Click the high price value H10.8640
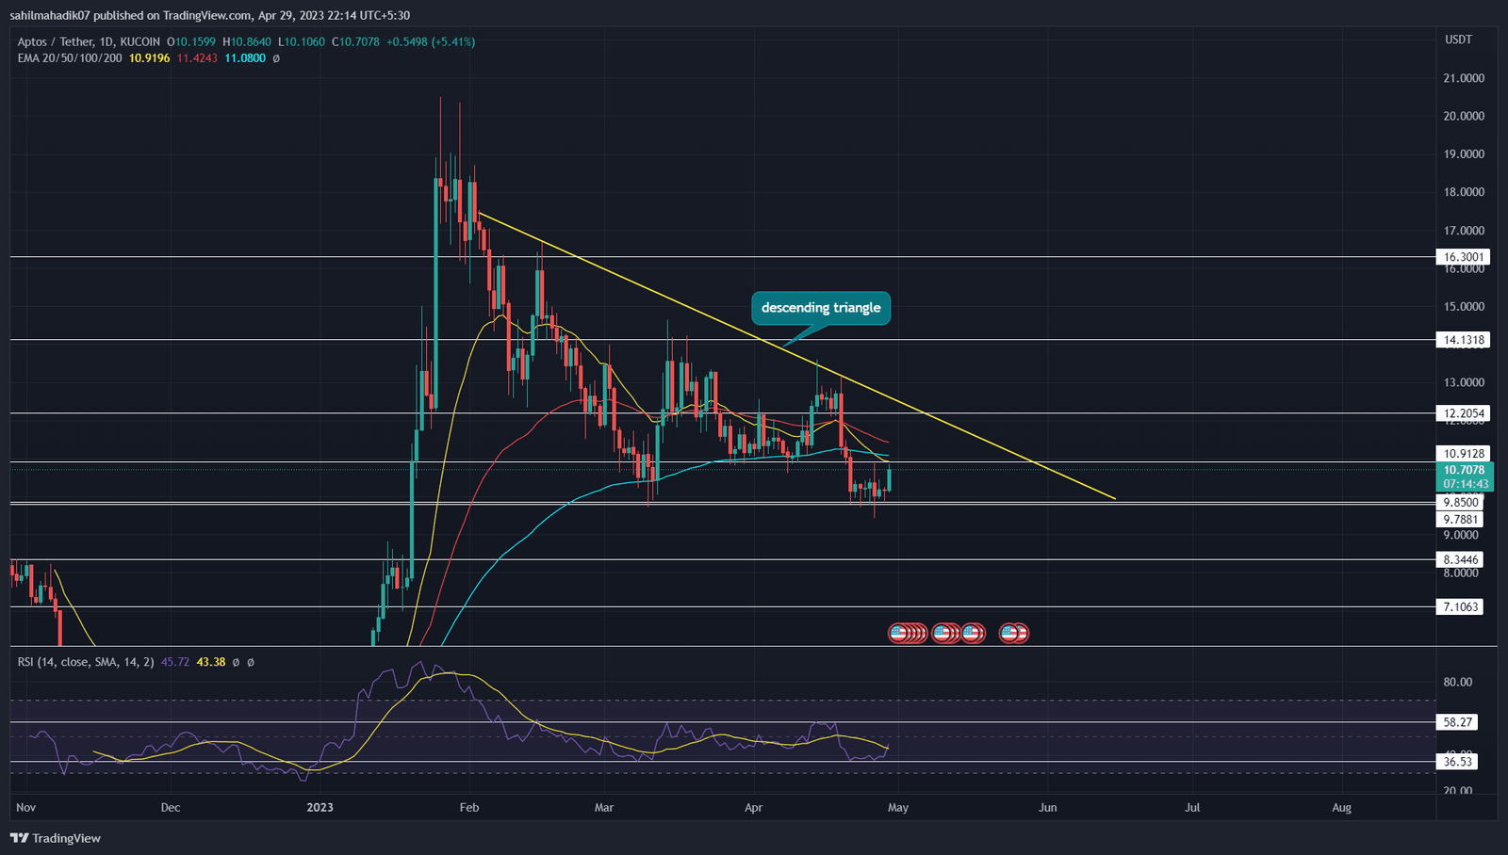Viewport: 1508px width, 855px height. point(247,41)
